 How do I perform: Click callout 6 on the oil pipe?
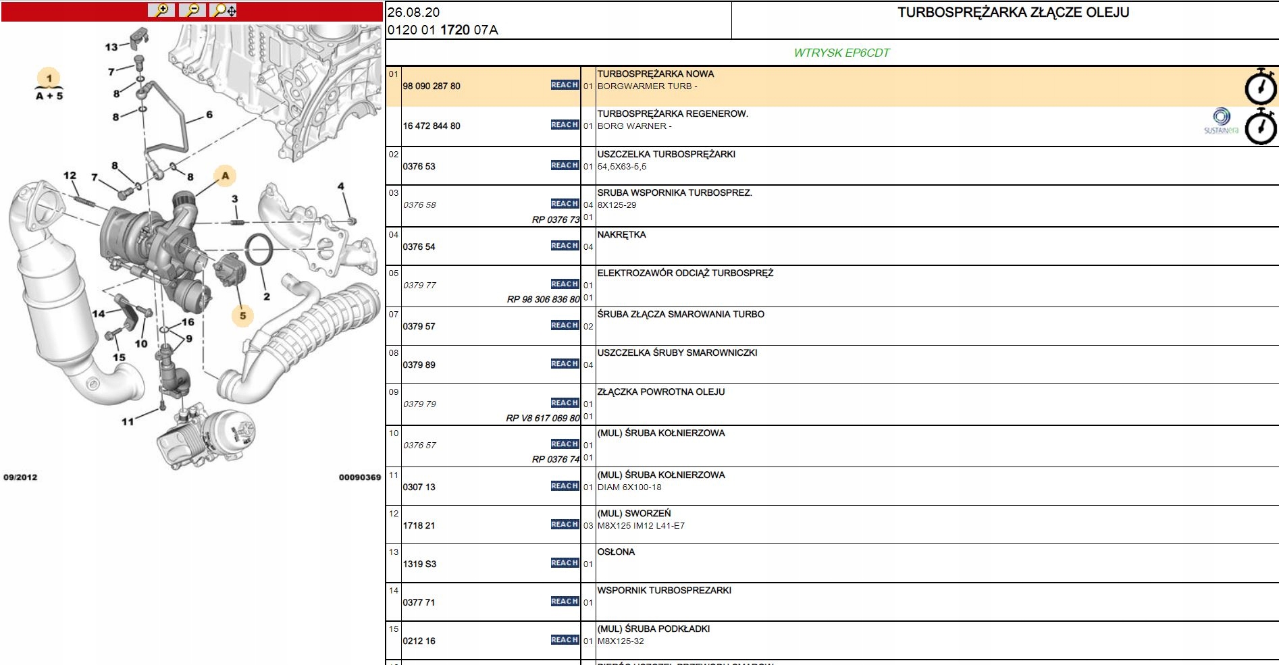coord(209,115)
